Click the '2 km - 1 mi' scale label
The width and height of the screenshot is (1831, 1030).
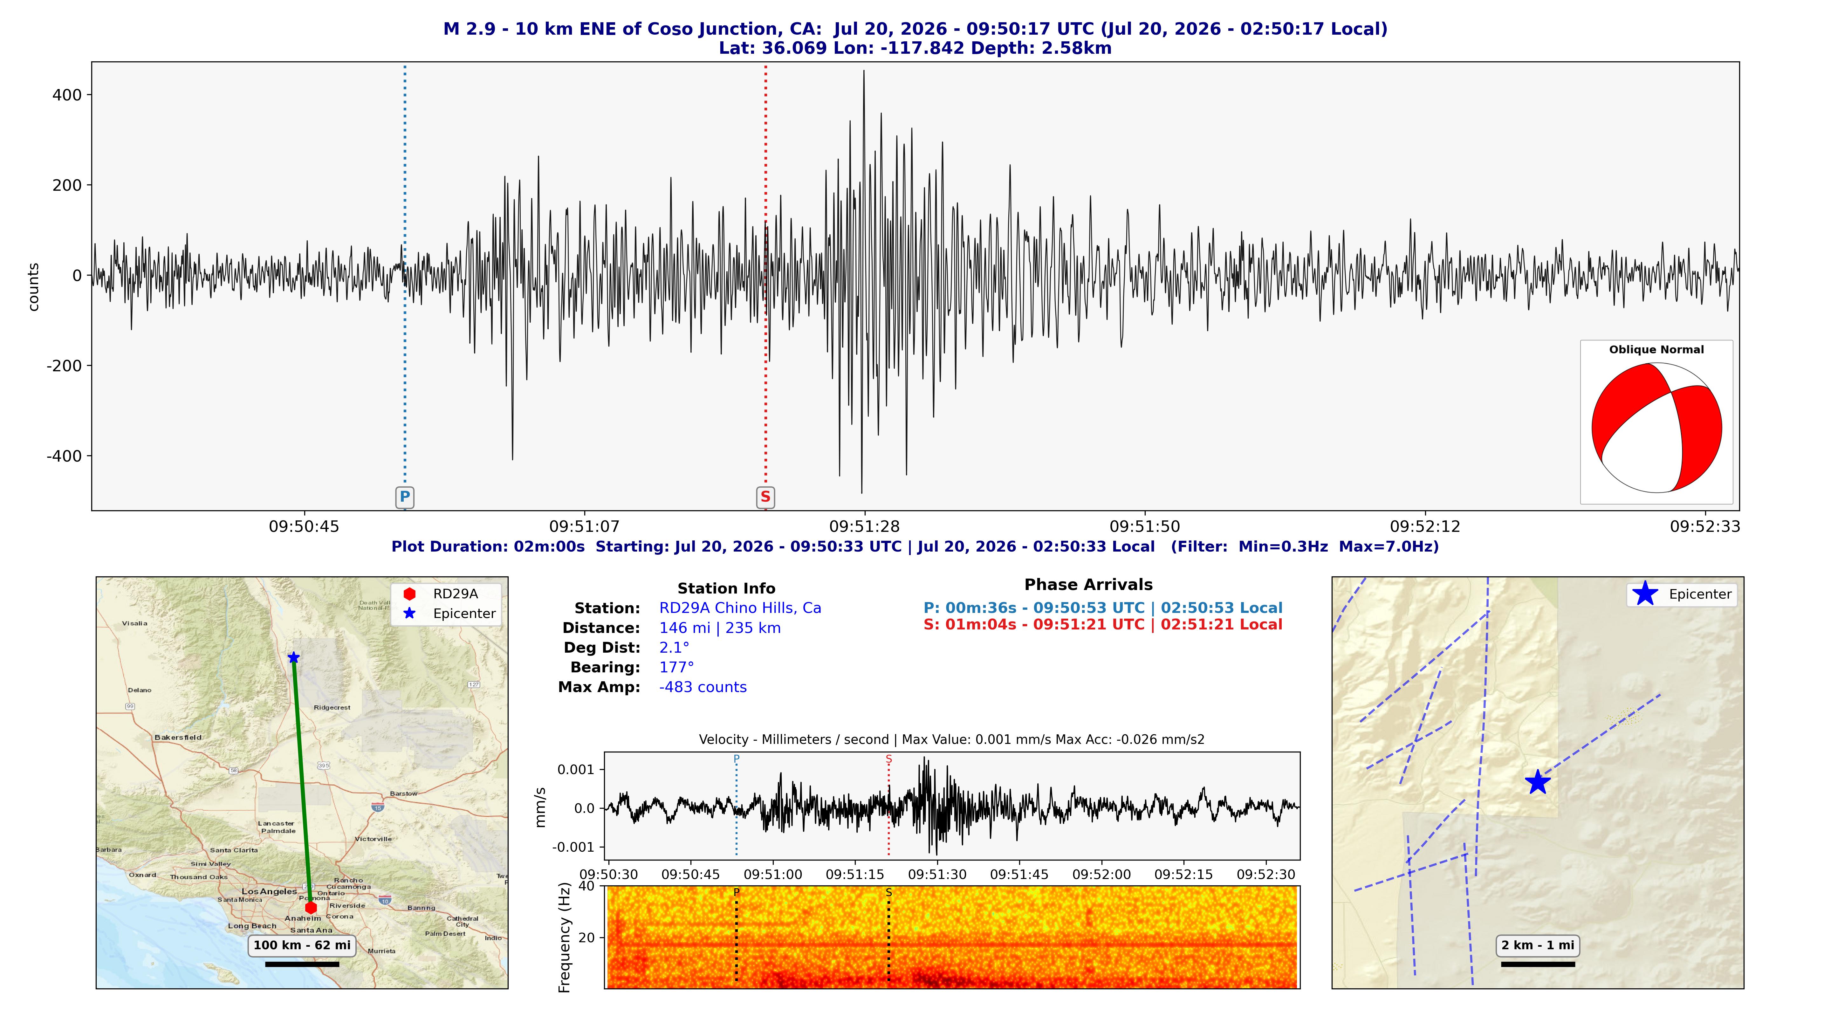[1538, 945]
